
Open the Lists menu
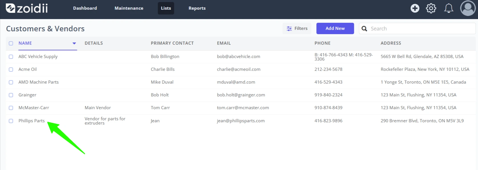point(166,8)
